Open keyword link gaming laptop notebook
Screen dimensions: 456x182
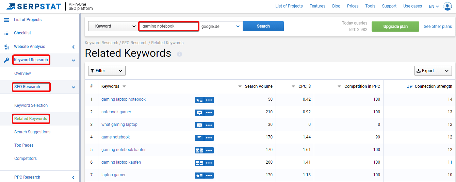point(124,99)
